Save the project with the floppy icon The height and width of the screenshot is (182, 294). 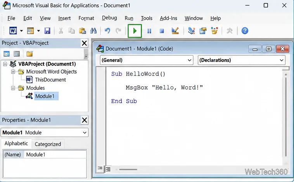(47, 31)
